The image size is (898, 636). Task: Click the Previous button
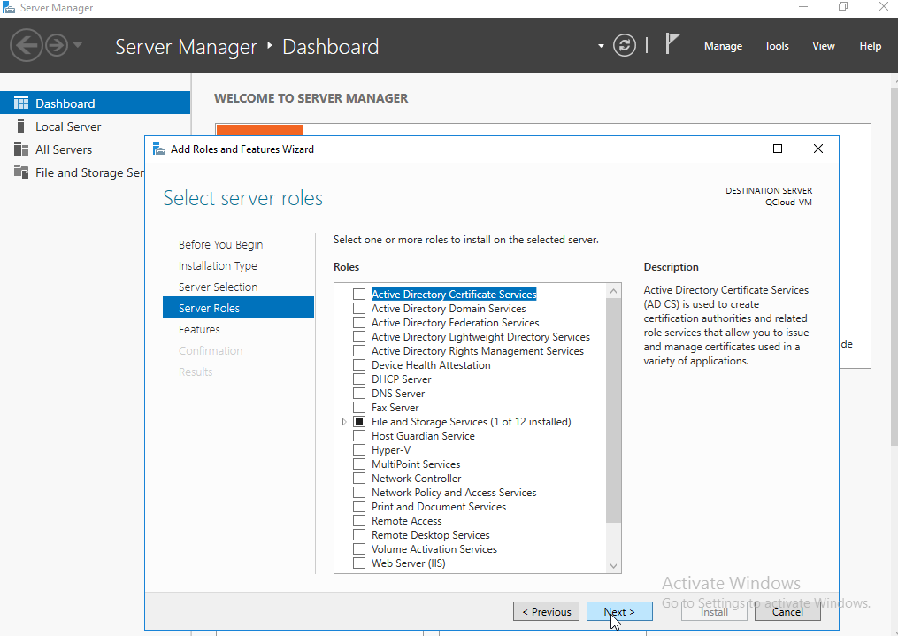coord(547,611)
